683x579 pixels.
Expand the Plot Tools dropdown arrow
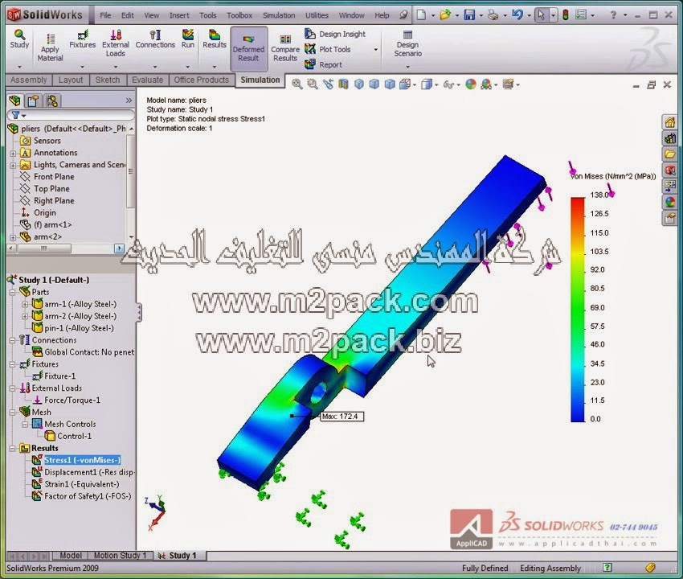tap(375, 50)
